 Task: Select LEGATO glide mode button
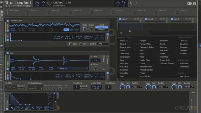pos(21,88)
